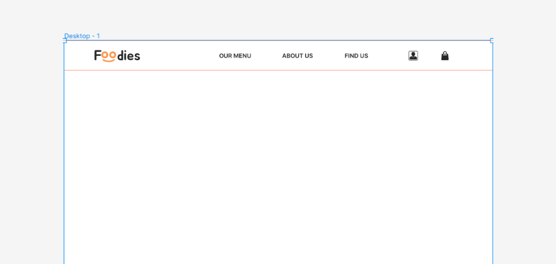
Task: Select the 'Desktop - 1' frame label
Action: tap(82, 36)
